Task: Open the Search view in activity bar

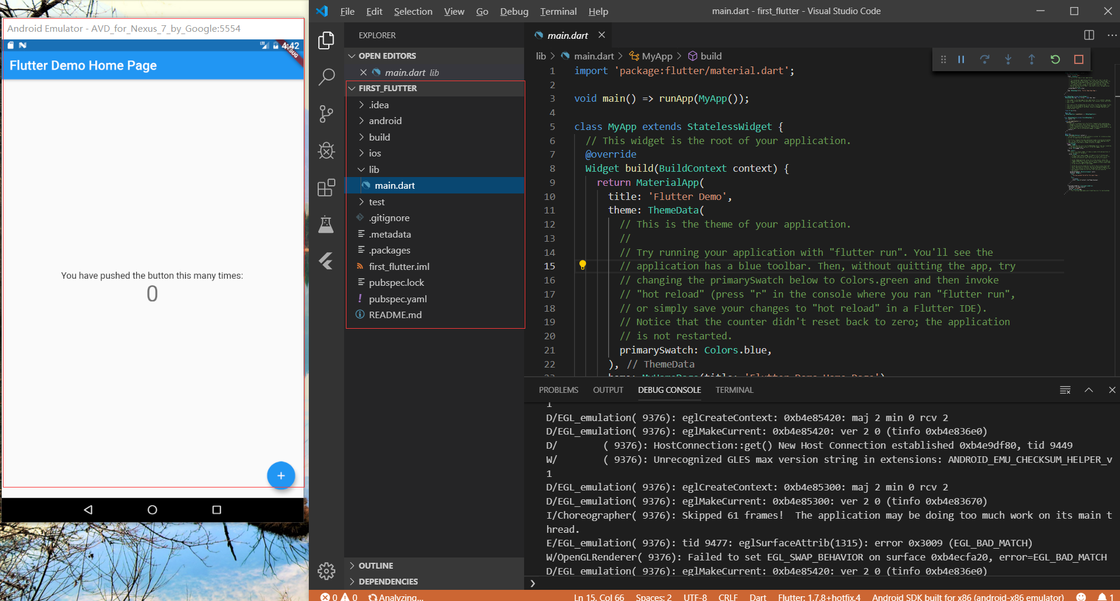Action: click(326, 76)
